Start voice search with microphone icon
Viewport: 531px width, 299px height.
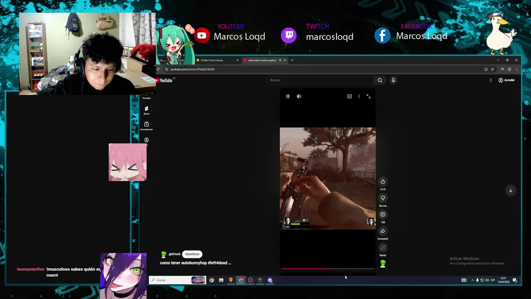(x=393, y=80)
